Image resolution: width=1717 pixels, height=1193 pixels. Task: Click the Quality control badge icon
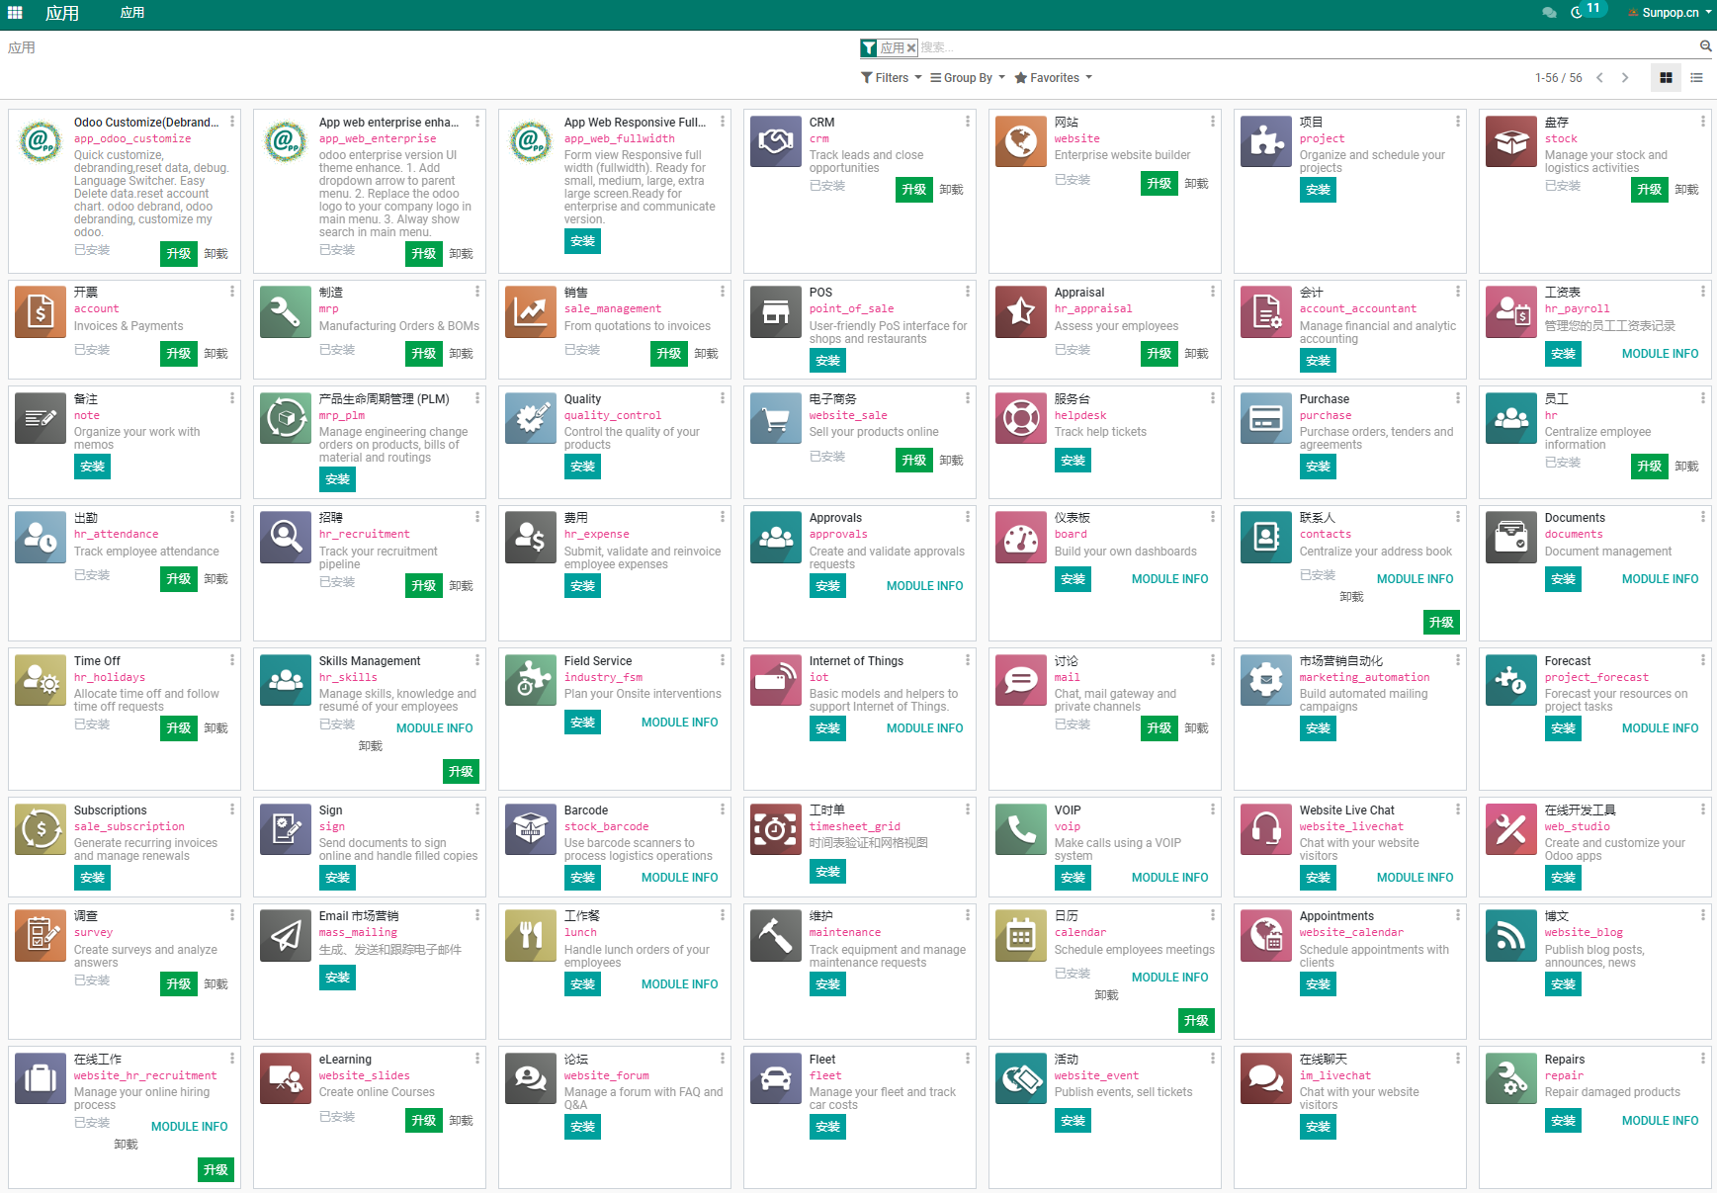pyautogui.click(x=531, y=418)
